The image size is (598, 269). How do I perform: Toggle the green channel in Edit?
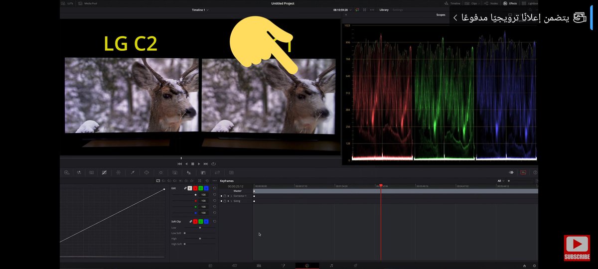[200, 188]
